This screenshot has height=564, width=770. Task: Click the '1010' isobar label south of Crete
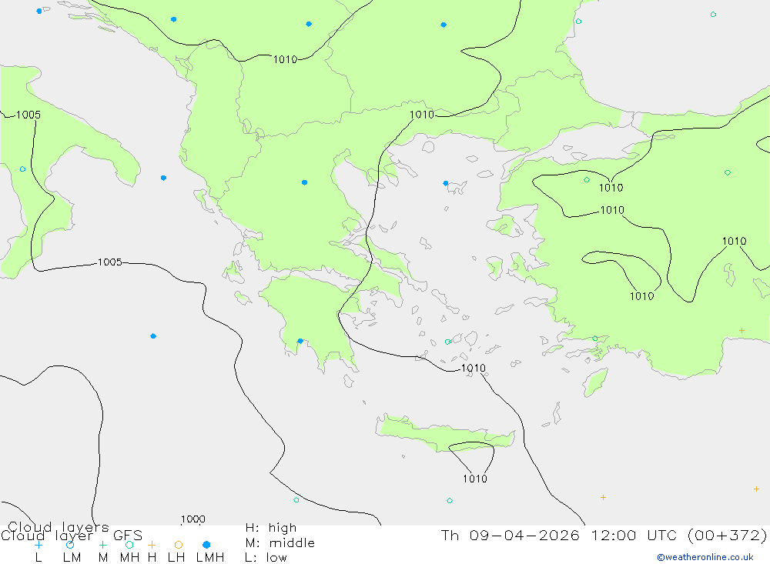(475, 479)
